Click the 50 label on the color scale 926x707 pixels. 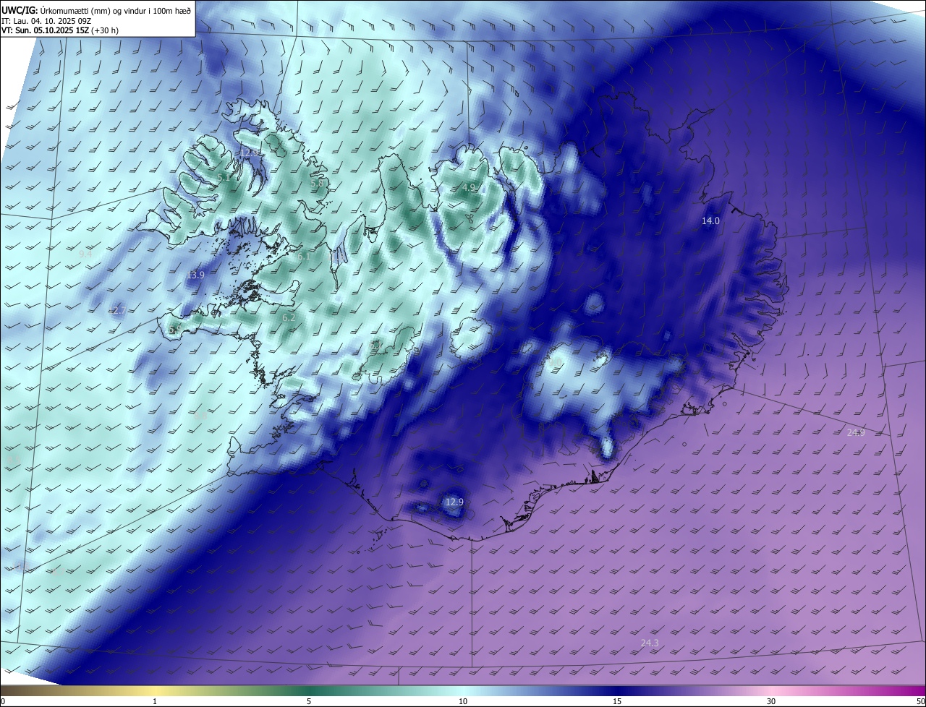[920, 701]
